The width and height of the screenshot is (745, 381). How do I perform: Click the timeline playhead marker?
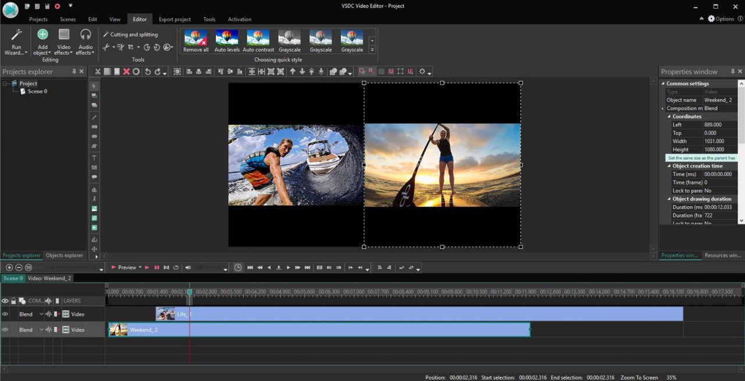click(x=189, y=292)
